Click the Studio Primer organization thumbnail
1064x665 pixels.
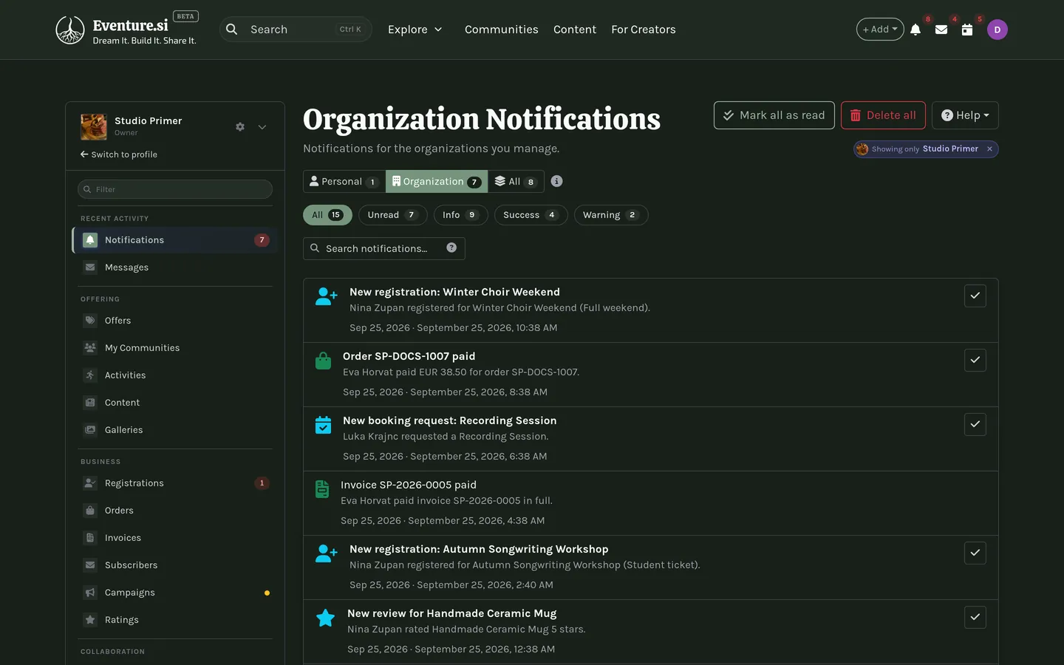coord(94,127)
